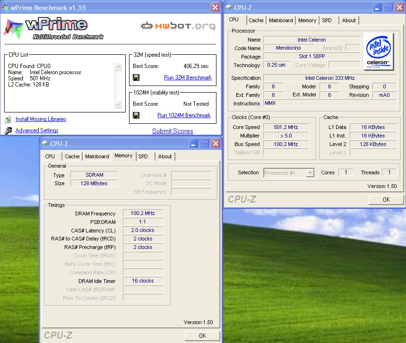Switch to Cache tab in processor window
The image size is (406, 343).
click(256, 20)
